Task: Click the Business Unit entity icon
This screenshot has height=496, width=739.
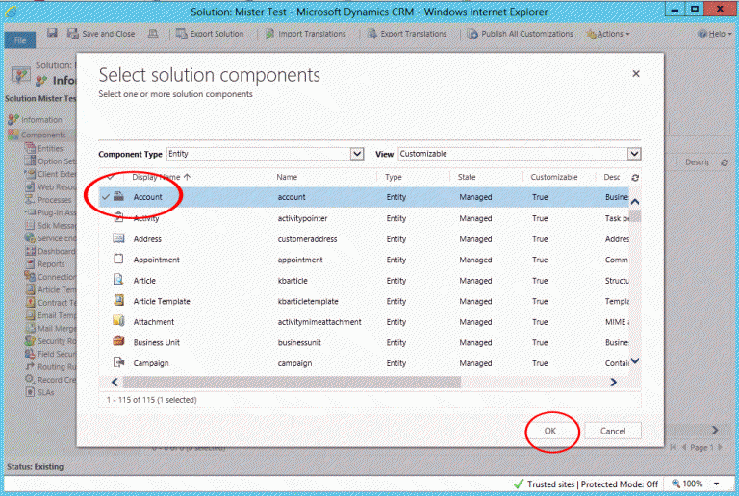Action: 118,341
